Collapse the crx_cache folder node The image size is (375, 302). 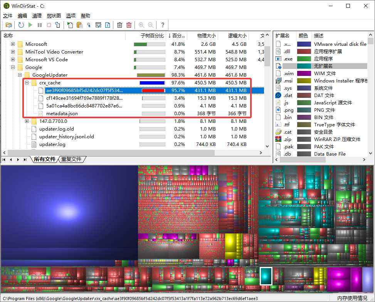click(x=27, y=83)
